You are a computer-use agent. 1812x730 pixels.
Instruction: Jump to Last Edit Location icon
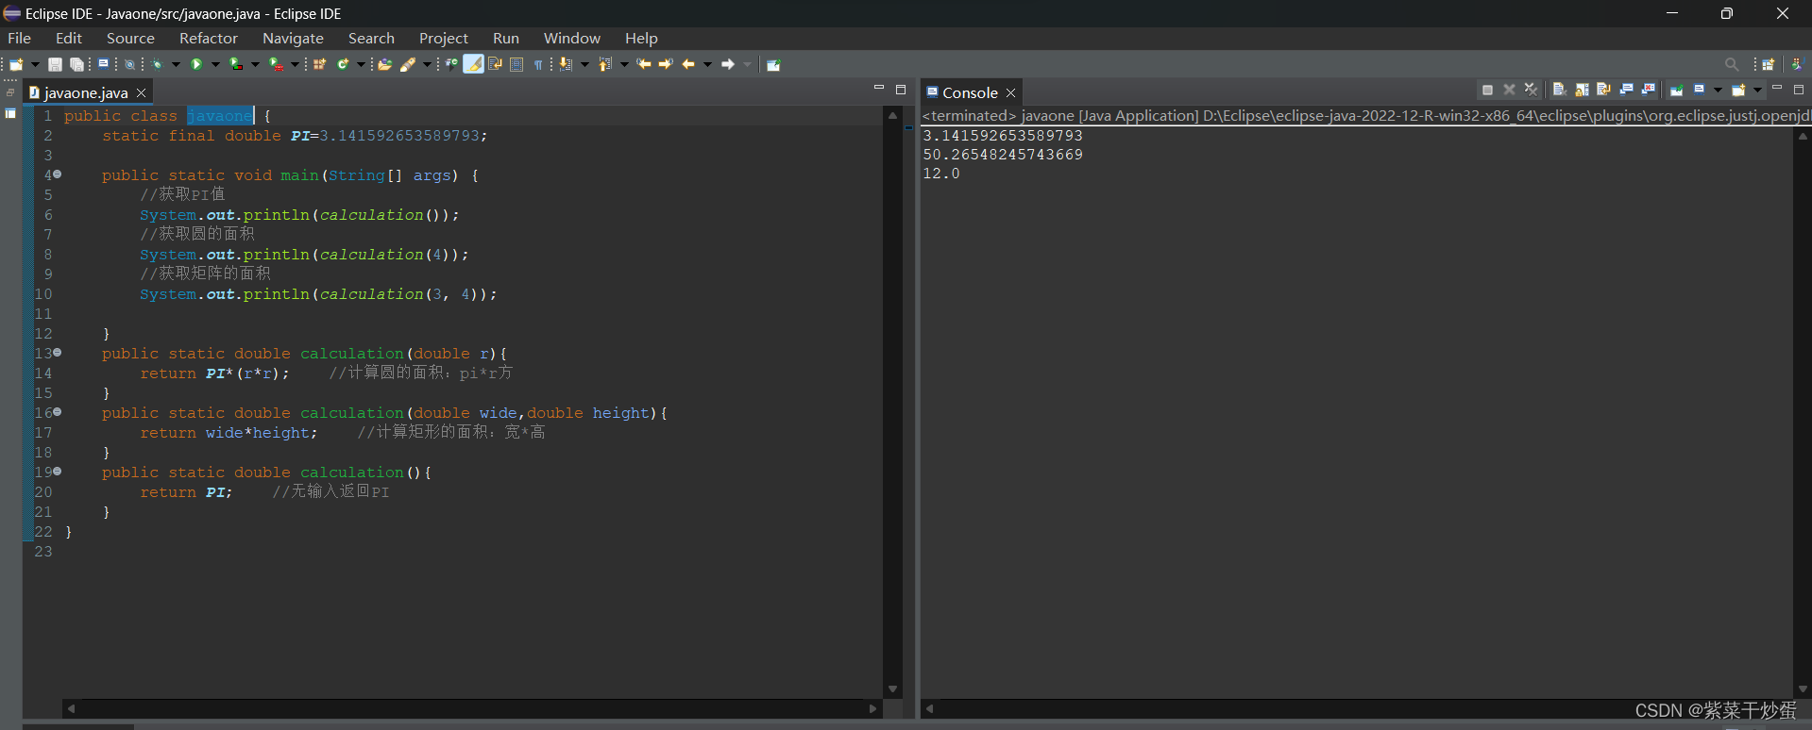click(643, 64)
